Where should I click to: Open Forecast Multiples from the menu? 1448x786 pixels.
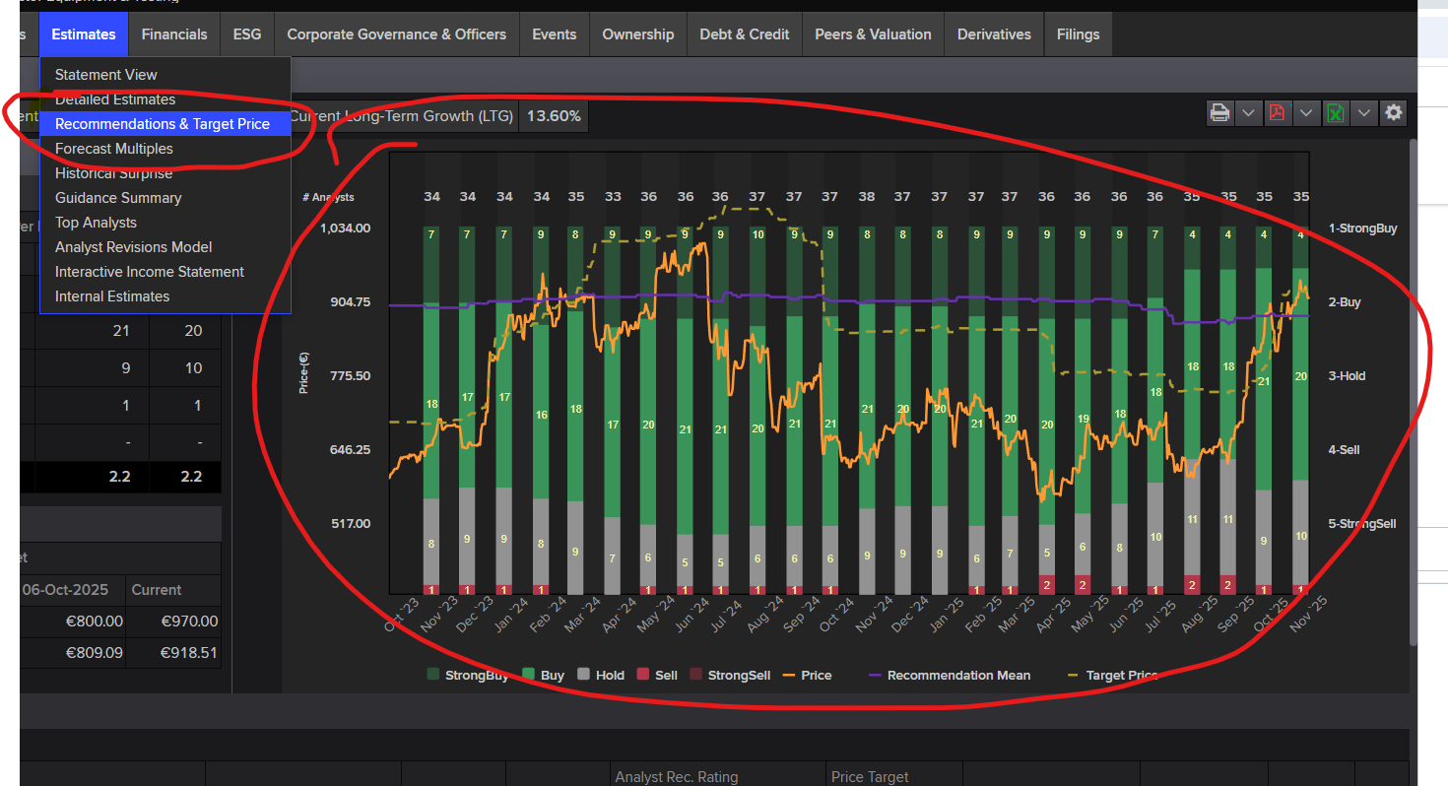165,149
